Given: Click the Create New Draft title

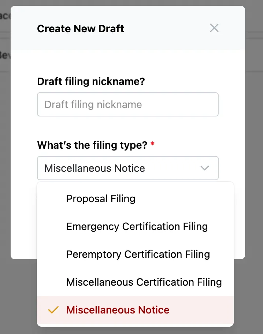Looking at the screenshot, I should [81, 29].
